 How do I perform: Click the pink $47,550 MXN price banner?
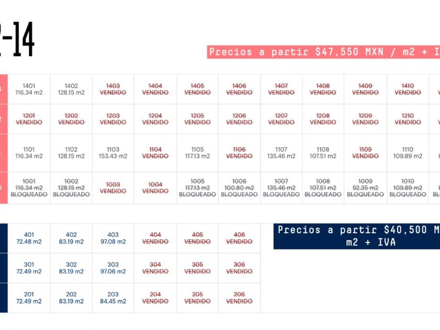click(323, 52)
